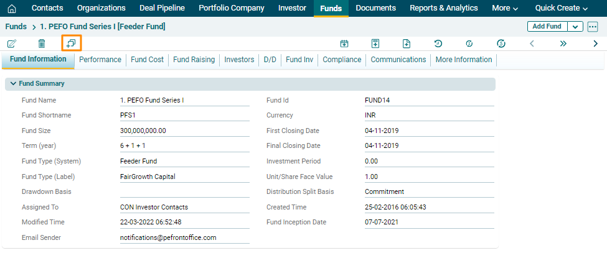607x253 pixels.
Task: Click the Funds breadcrumb link
Action: pos(16,27)
